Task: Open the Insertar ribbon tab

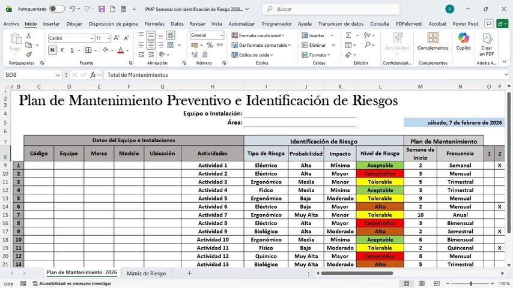Action: (x=52, y=24)
